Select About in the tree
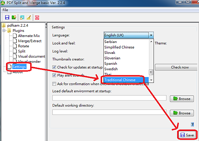 coord(18,72)
